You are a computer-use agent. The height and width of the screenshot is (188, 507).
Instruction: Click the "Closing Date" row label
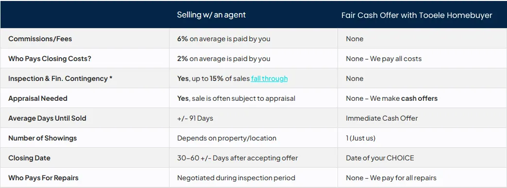[30, 158]
